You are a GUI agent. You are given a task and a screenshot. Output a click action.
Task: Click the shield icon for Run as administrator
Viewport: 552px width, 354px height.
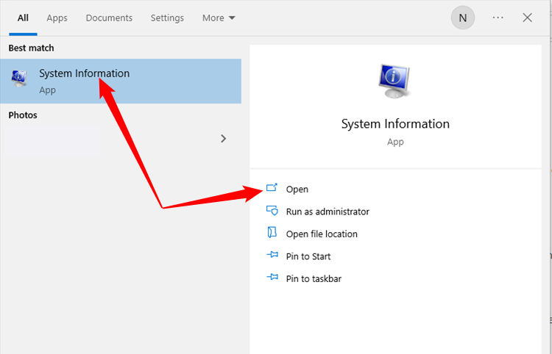point(272,212)
